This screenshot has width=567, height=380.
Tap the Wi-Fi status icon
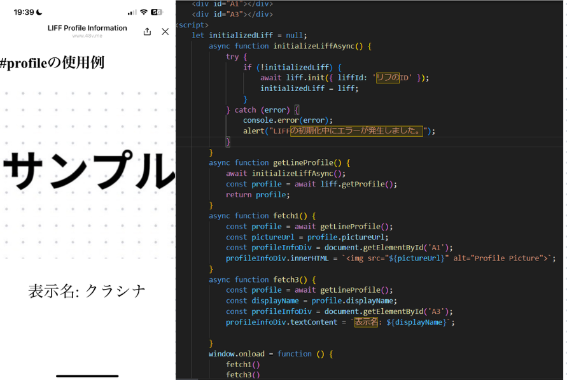144,12
